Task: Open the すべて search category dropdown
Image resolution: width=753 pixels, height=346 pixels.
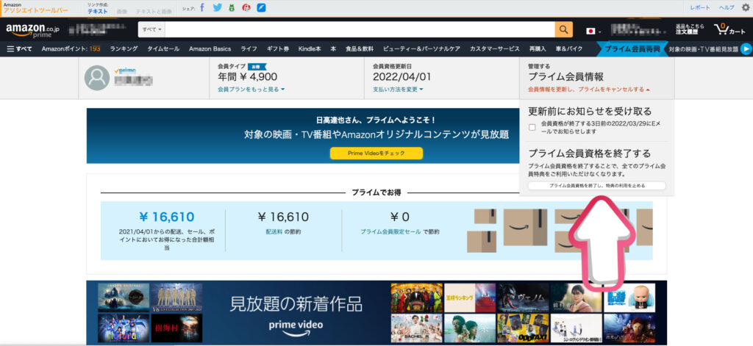Action: [x=151, y=29]
